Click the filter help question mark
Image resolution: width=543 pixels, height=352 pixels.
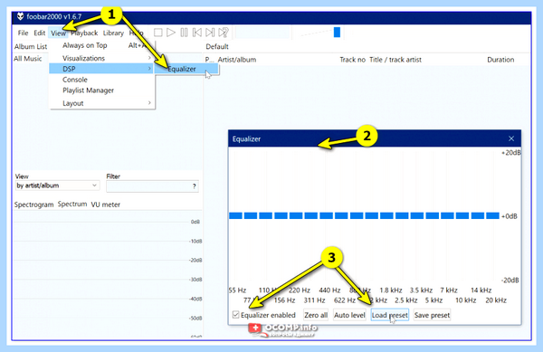tap(195, 186)
